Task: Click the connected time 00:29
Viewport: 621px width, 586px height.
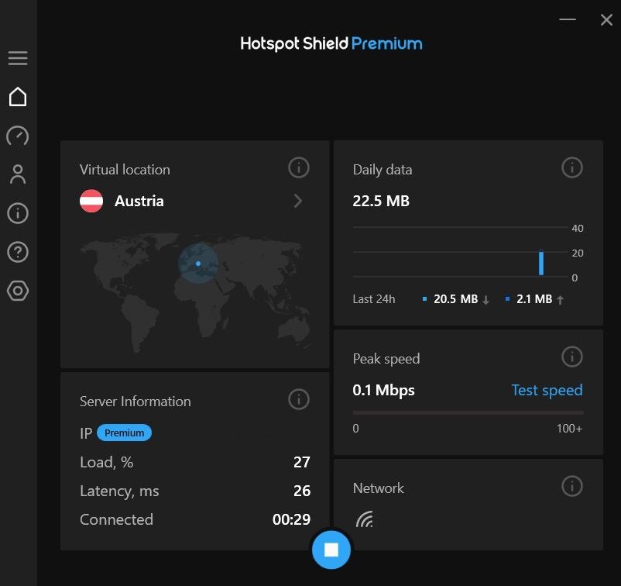Action: coord(291,519)
